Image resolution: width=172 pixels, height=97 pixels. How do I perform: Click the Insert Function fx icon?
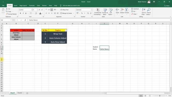pyautogui.click(x=25, y=20)
